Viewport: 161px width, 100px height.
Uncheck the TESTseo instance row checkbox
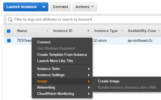9,40
